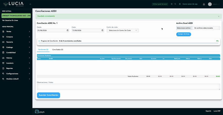Screen dimensions: 223x115
Task: Click the Soporte footer link
Action: 208,111
